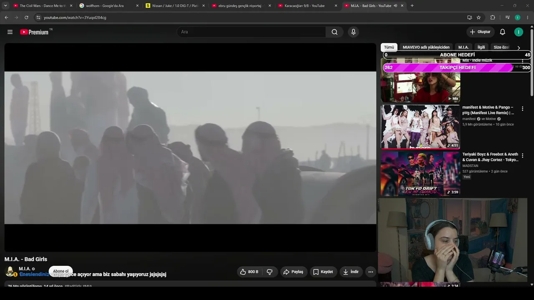This screenshot has width=534, height=300.
Task: Show more filter chips with right arrow
Action: pos(519,48)
